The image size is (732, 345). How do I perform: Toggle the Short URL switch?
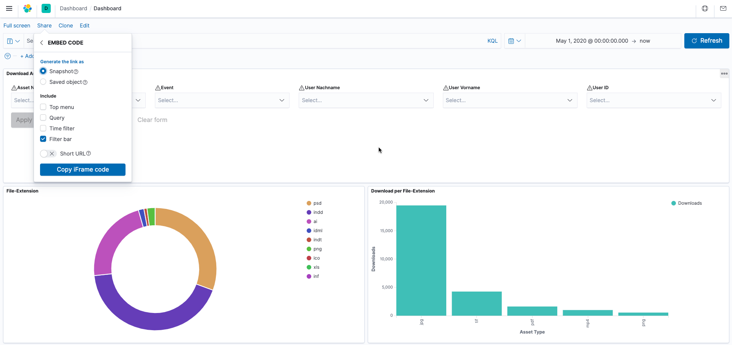point(48,154)
